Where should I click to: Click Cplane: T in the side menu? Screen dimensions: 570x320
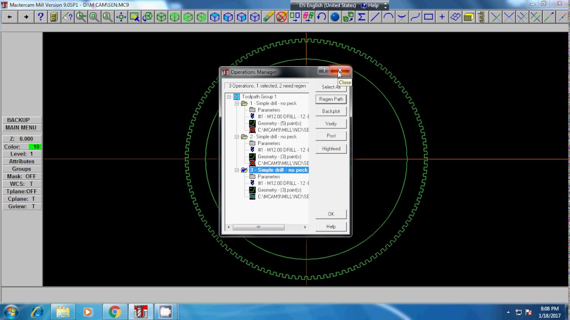coord(21,199)
